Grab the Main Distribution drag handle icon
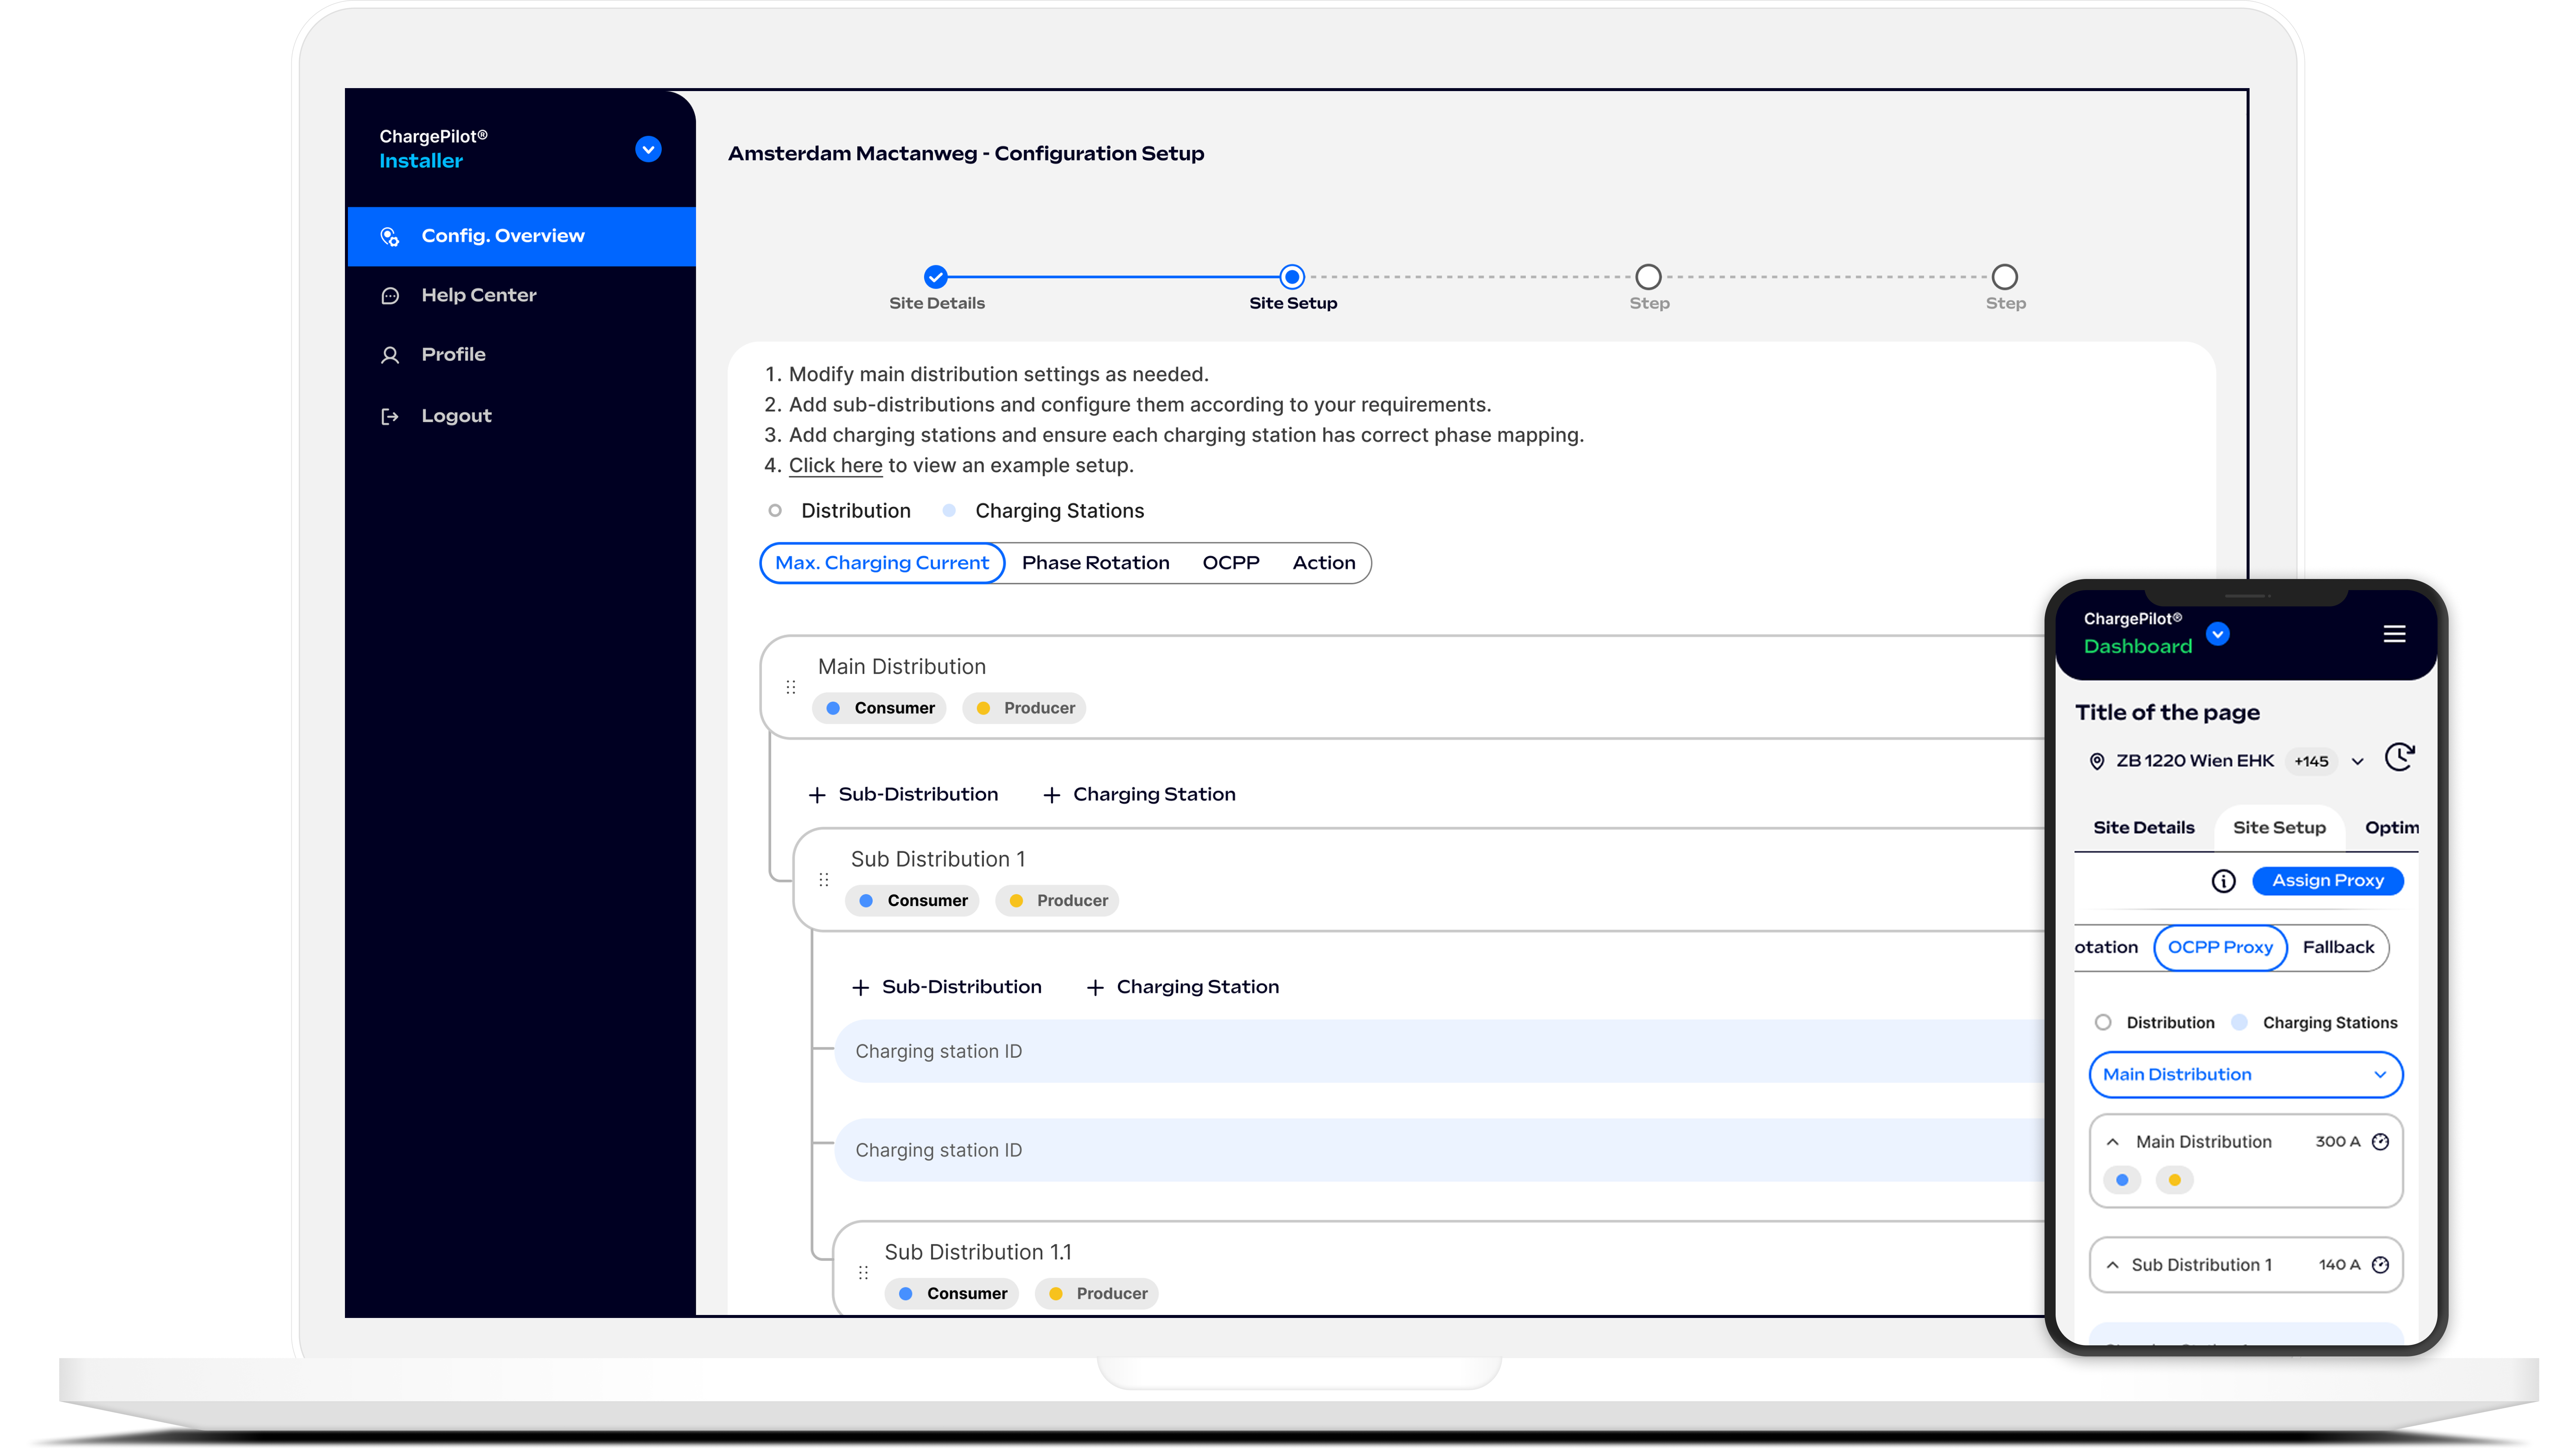This screenshot has width=2576, height=1449. click(791, 687)
